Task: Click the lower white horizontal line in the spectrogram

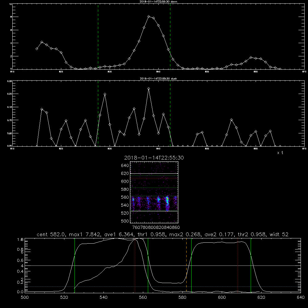Action: tap(154, 211)
